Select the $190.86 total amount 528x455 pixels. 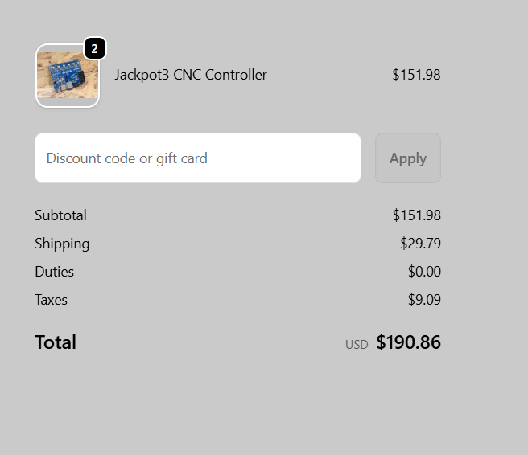[x=408, y=342]
